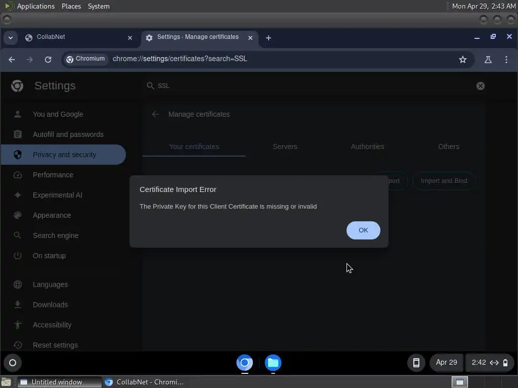The height and width of the screenshot is (388, 518).
Task: Switch to Untitled window in taskbar
Action: click(x=60, y=382)
